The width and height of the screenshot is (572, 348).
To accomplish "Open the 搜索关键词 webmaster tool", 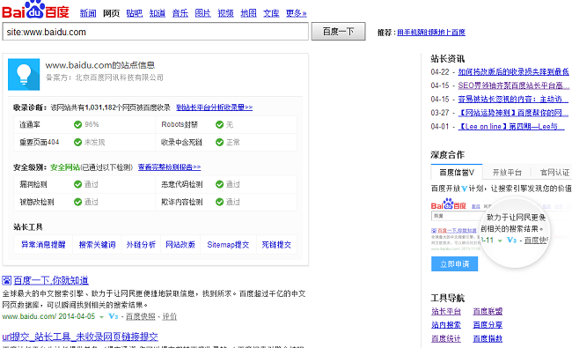I will click(x=97, y=245).
